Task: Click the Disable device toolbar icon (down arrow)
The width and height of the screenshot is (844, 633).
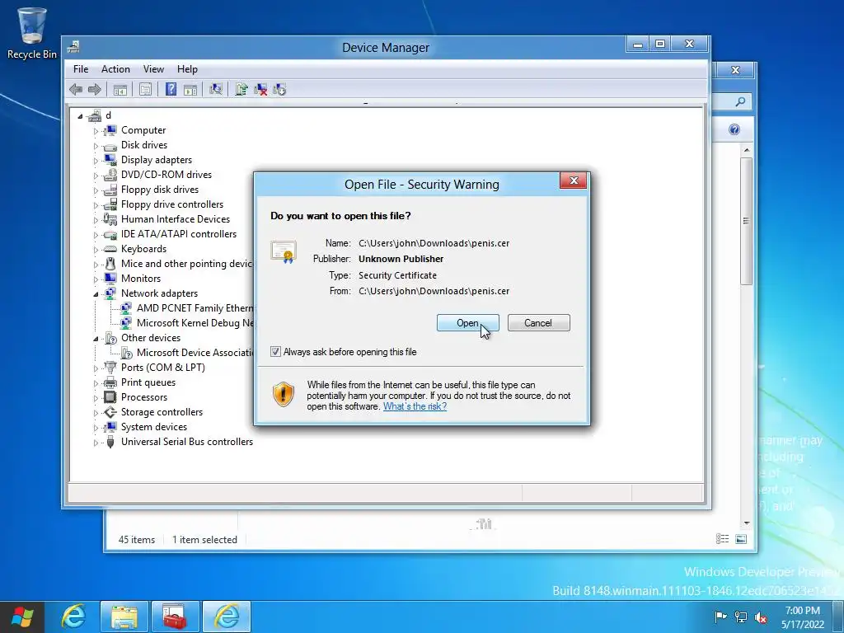Action: (279, 89)
